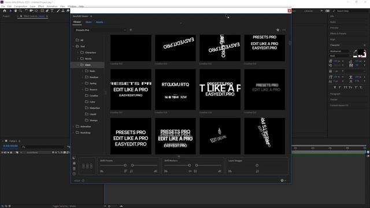Click the Home icon in After Effects toolbar
The image size is (370, 208).
click(x=5, y=11)
